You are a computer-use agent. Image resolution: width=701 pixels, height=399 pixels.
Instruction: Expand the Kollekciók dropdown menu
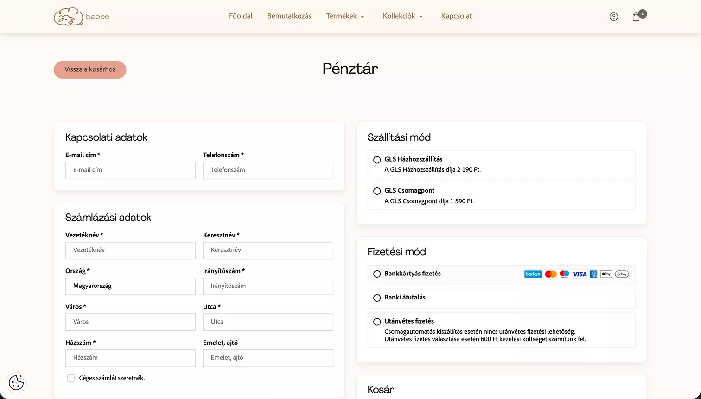tap(402, 16)
